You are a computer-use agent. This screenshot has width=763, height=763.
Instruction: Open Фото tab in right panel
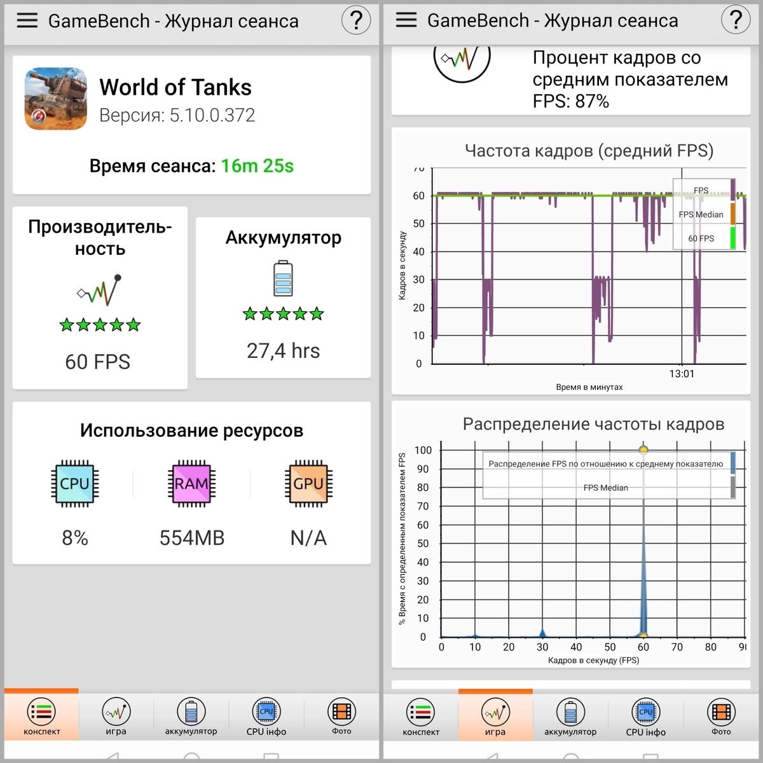[x=721, y=717]
